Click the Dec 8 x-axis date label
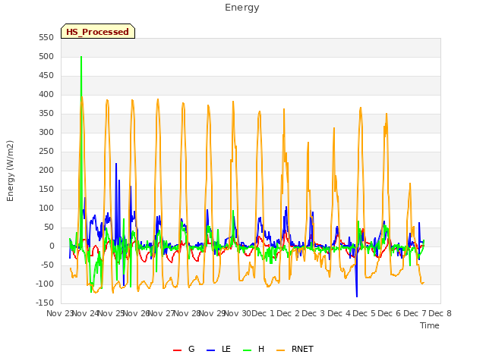486x364 pixels. [440, 313]
